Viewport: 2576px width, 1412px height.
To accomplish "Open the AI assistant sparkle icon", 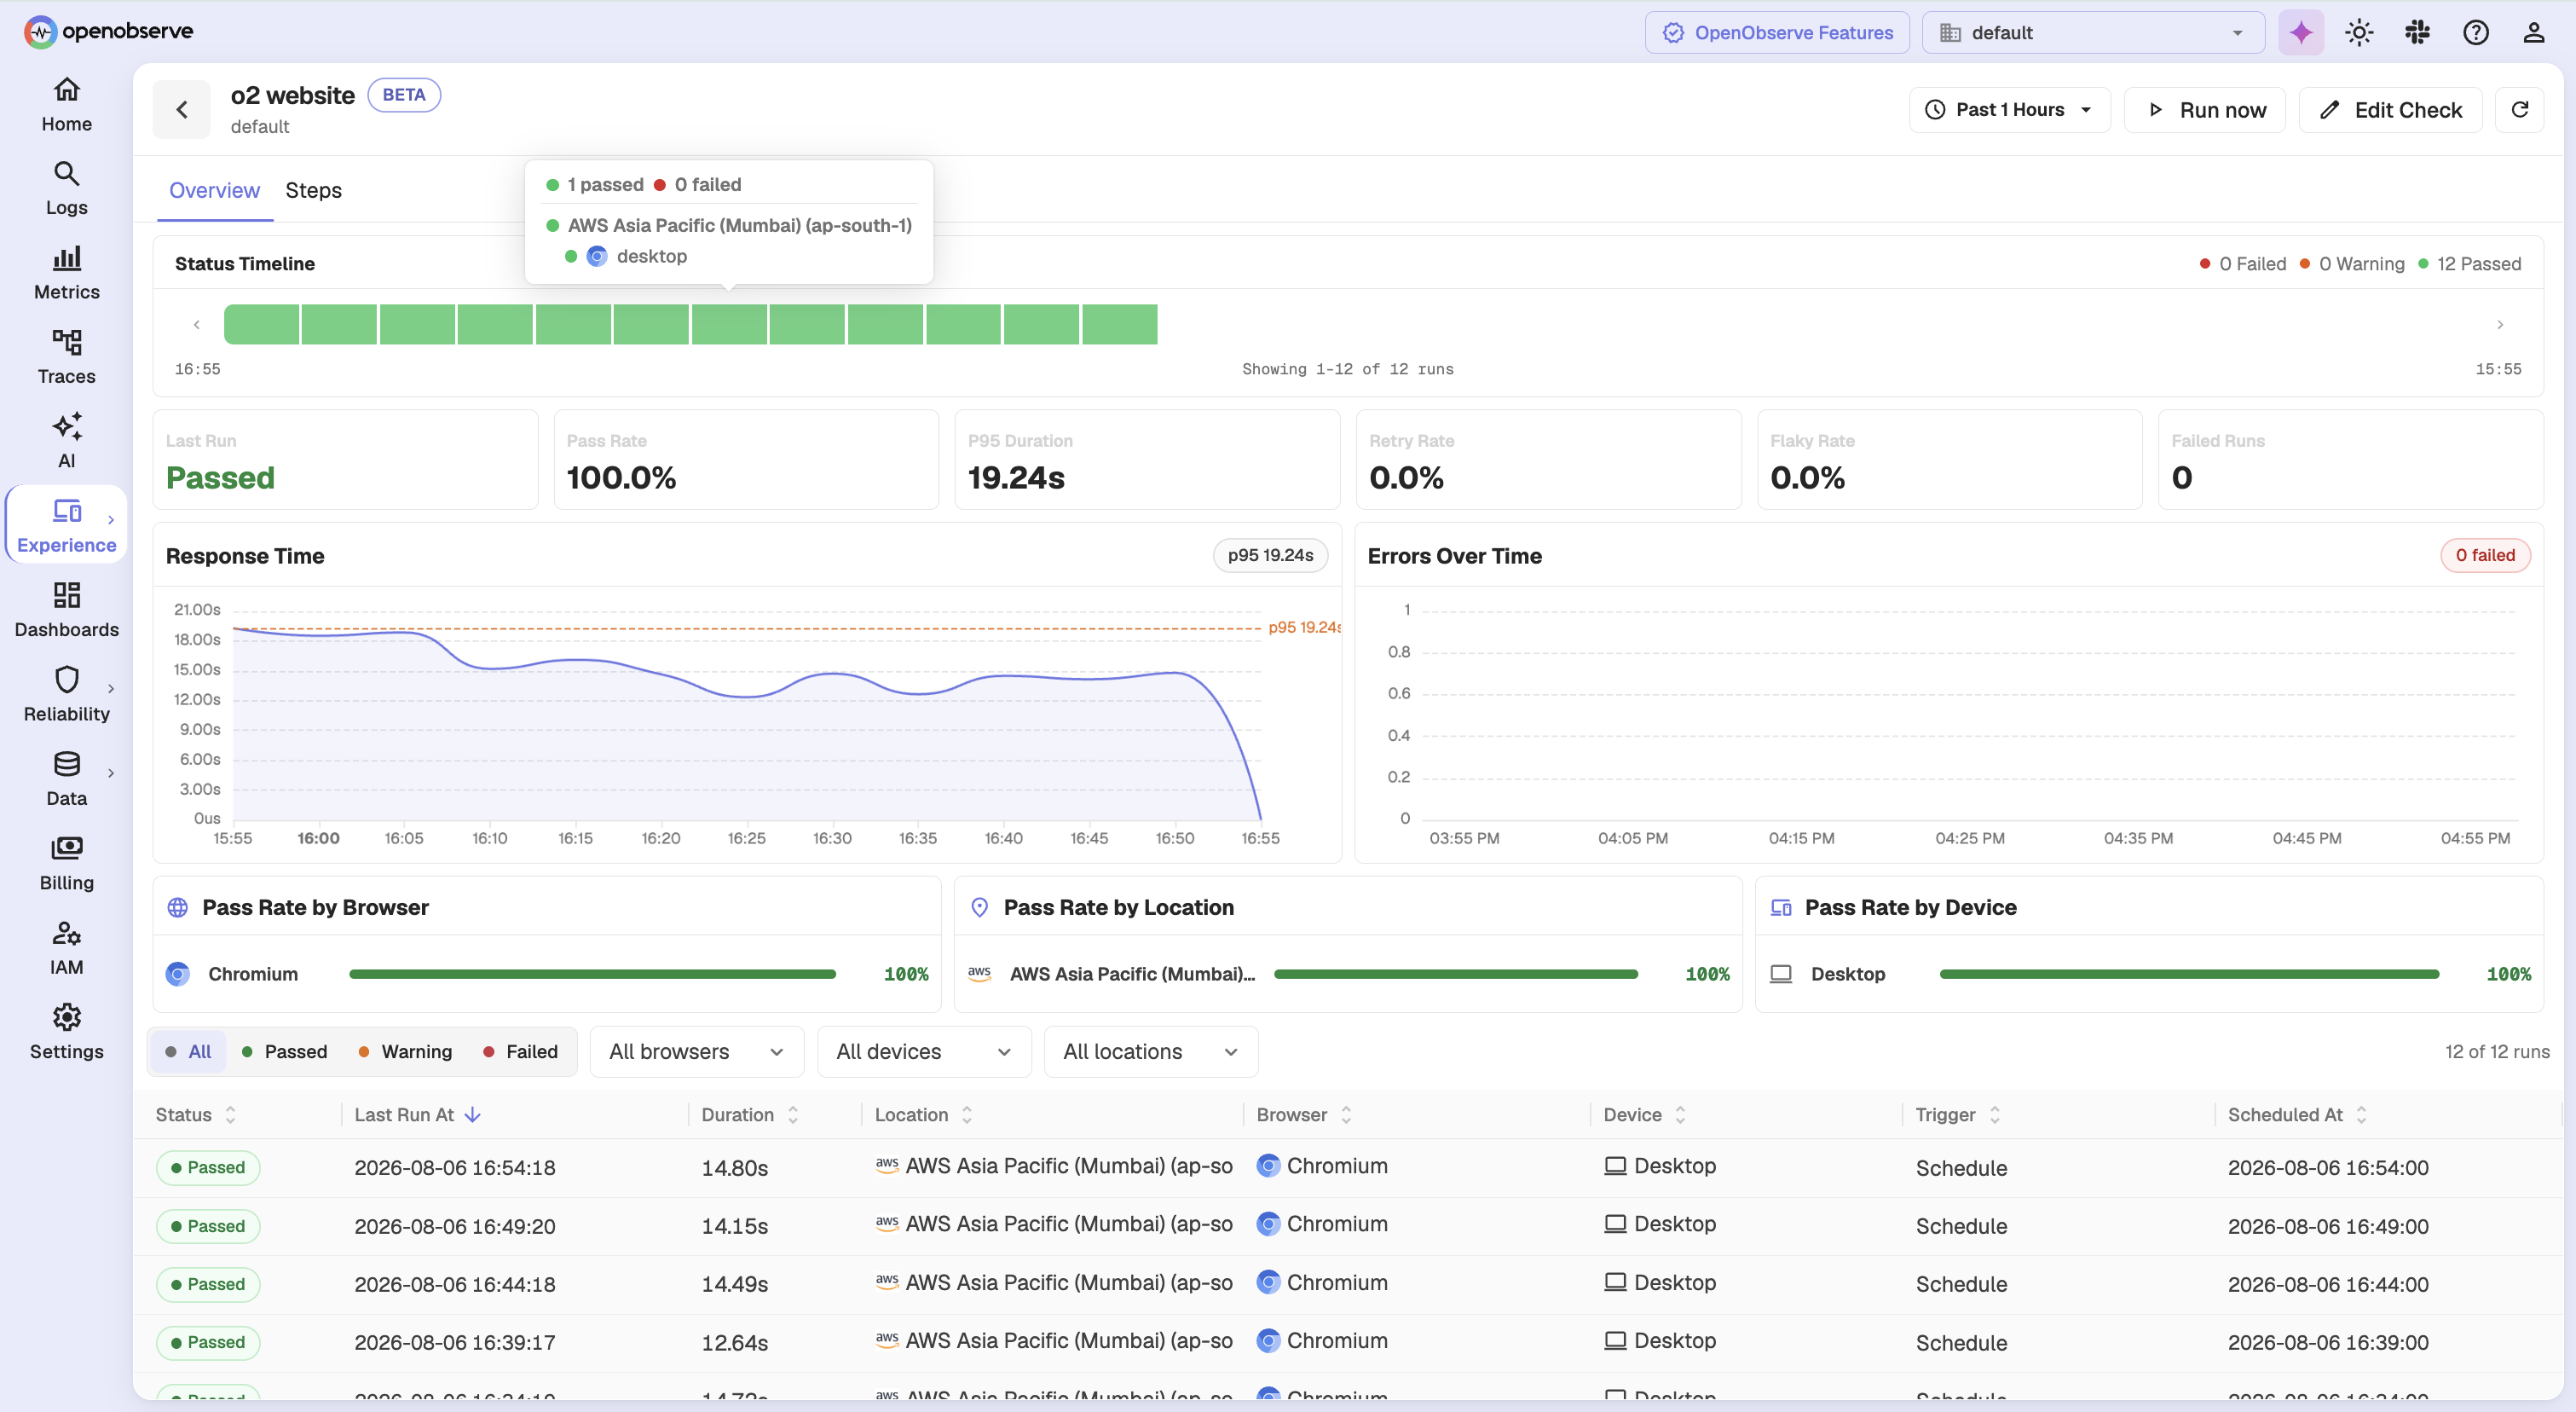I will tap(2301, 32).
